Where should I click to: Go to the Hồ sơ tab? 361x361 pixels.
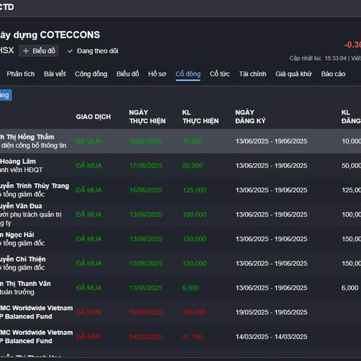tap(157, 74)
